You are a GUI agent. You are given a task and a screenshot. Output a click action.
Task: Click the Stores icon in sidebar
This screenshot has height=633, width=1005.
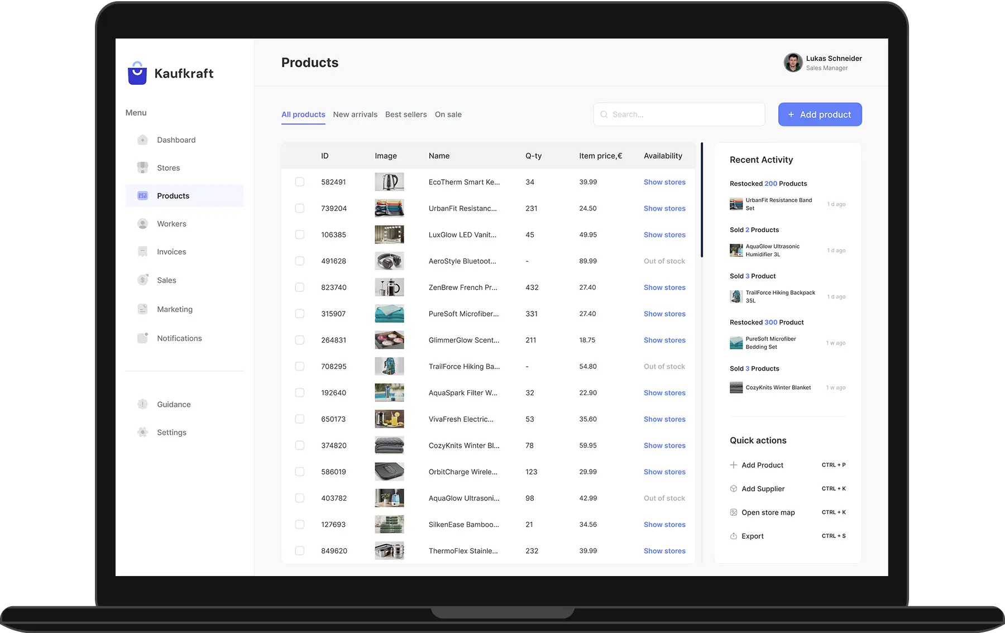coord(143,167)
